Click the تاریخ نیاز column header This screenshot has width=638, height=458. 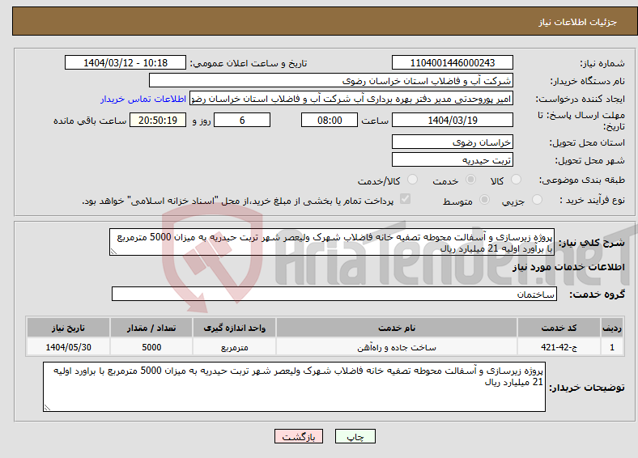[68, 328]
